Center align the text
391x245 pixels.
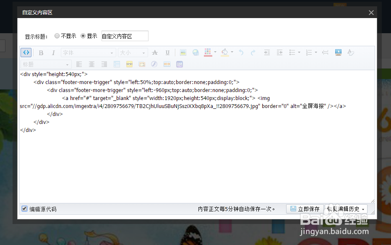92,64
